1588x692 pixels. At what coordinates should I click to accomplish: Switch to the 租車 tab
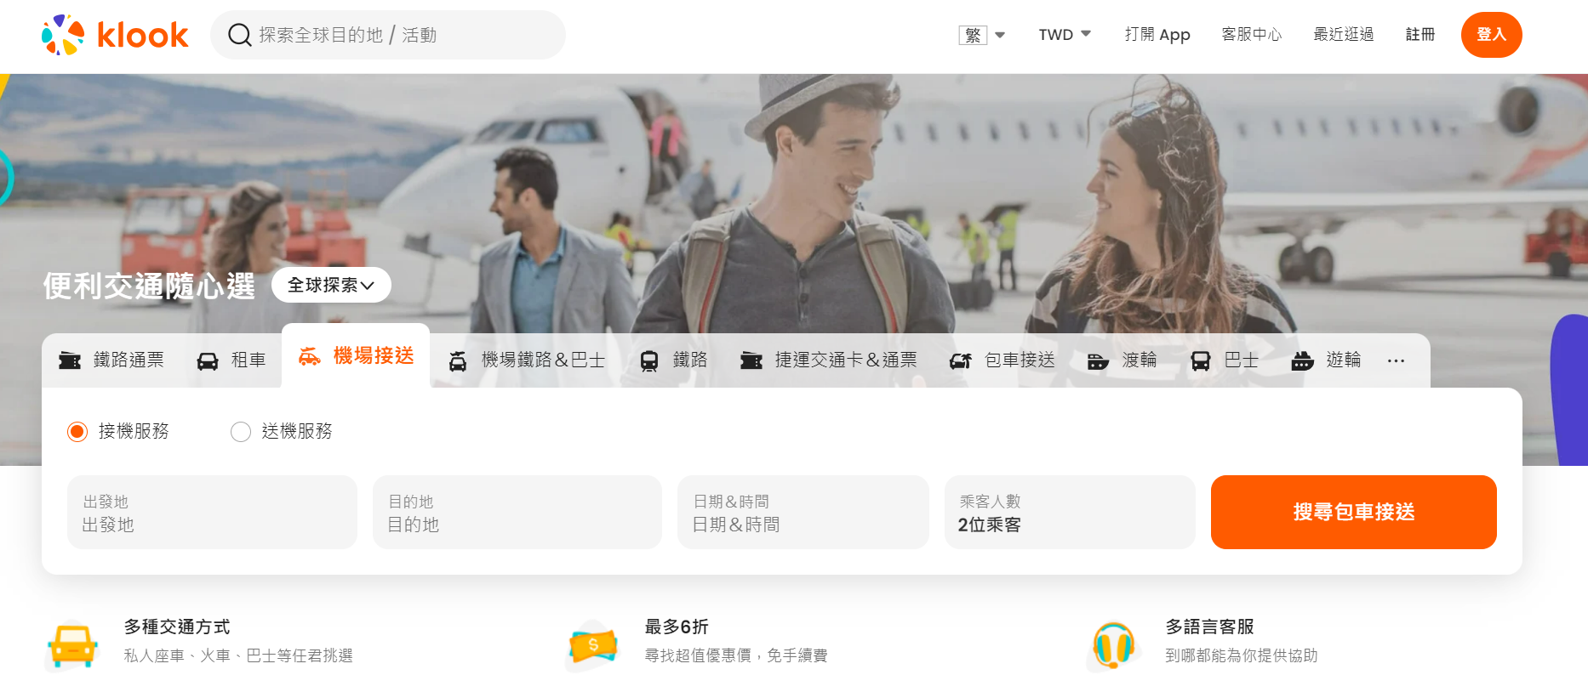tap(231, 360)
